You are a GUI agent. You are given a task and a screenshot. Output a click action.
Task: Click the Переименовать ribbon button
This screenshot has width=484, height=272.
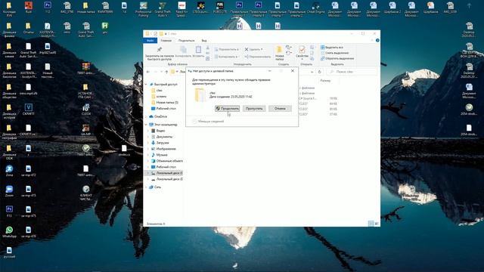pyautogui.click(x=258, y=57)
